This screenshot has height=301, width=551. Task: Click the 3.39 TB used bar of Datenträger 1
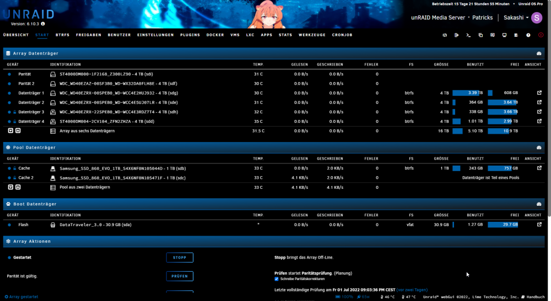click(468, 93)
